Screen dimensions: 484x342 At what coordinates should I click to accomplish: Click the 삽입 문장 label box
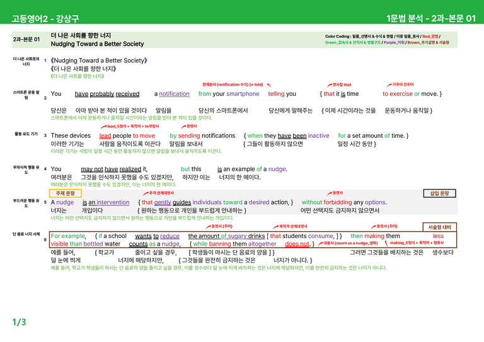click(439, 193)
